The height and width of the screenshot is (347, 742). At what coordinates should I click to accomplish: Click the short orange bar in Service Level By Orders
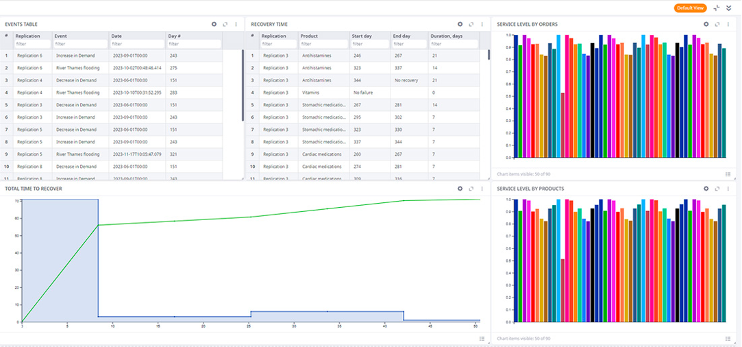[562, 125]
